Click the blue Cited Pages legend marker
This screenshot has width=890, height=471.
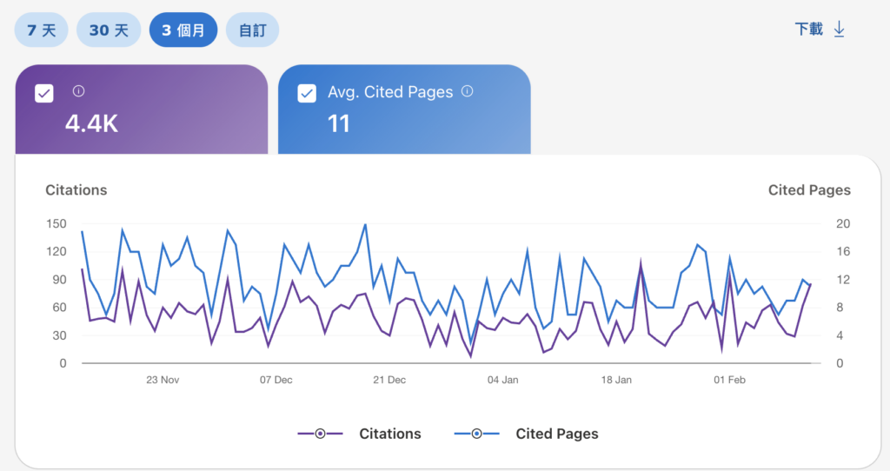pos(476,434)
